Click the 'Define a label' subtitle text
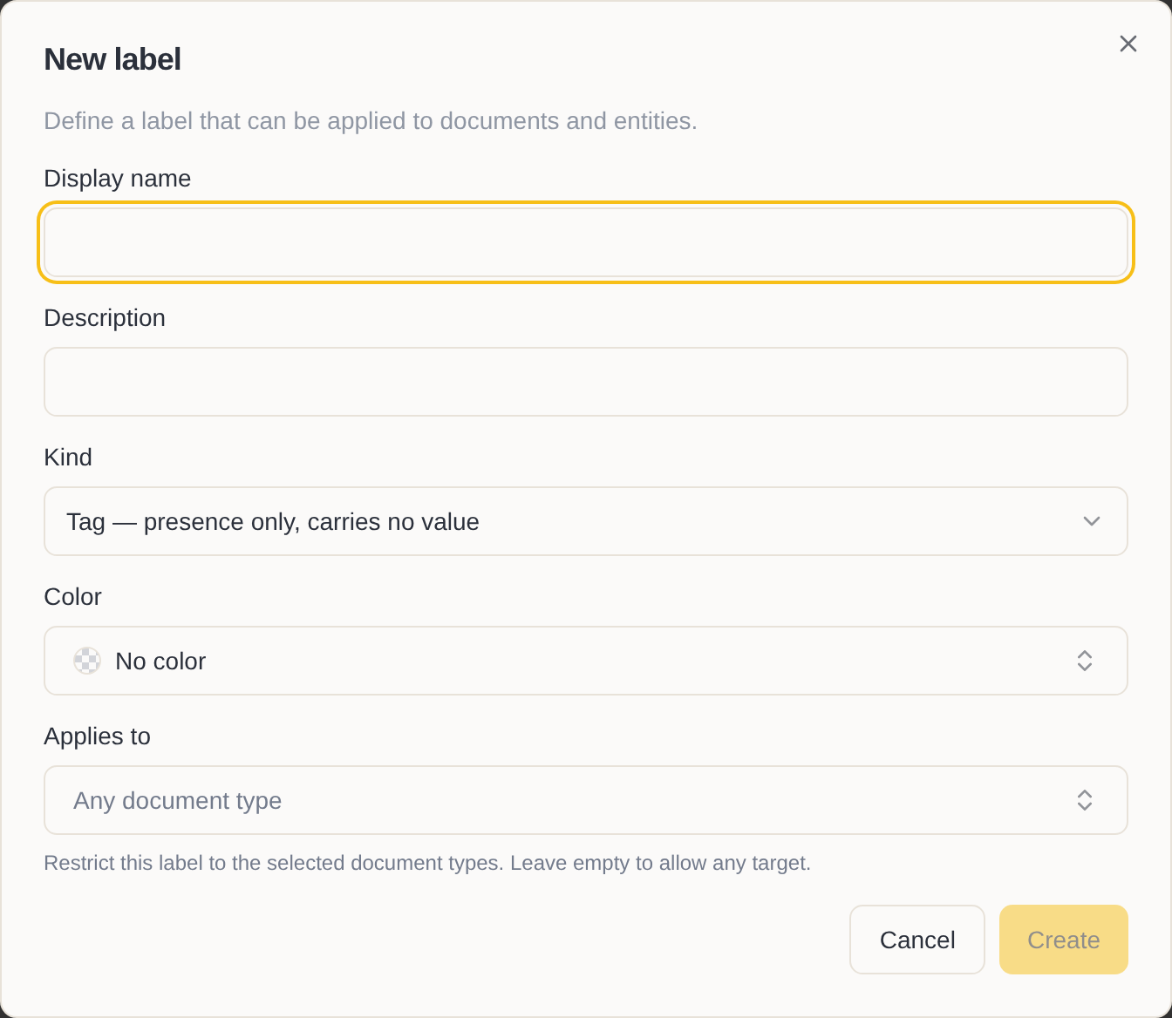The height and width of the screenshot is (1018, 1172). [371, 121]
